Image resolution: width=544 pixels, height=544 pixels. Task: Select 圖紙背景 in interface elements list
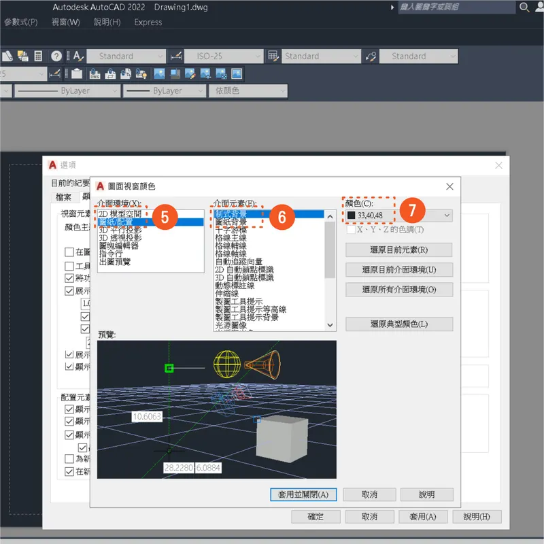pos(231,222)
